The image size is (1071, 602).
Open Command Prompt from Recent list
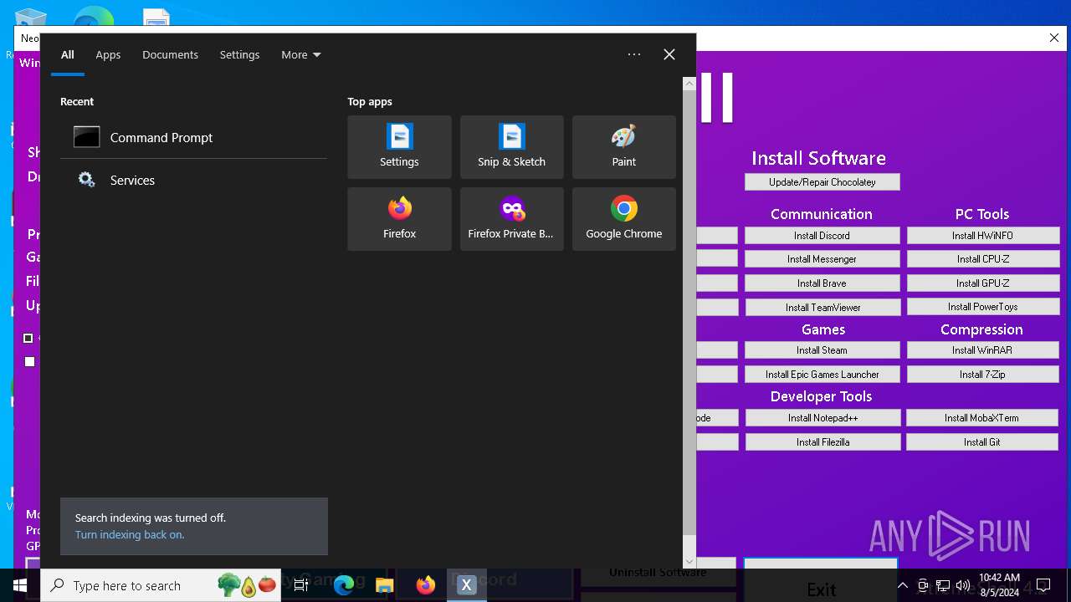(193, 137)
